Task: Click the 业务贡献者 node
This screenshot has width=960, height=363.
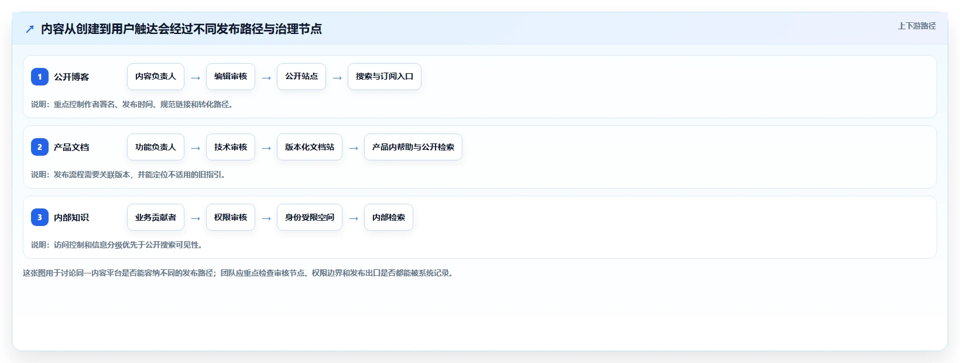Action: [x=156, y=217]
